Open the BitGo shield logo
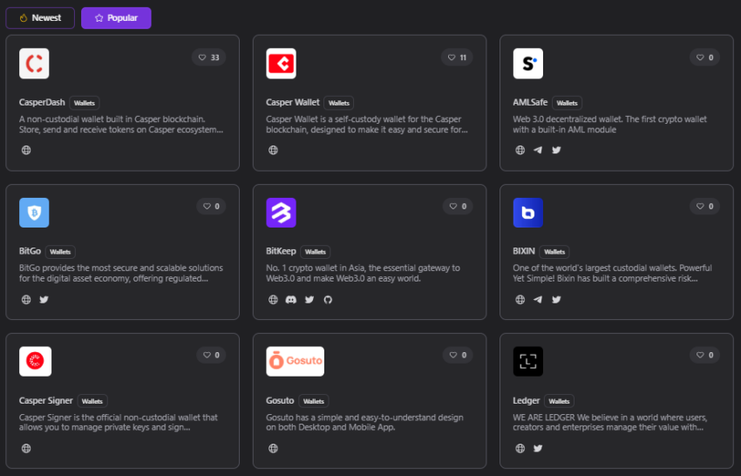 [34, 213]
